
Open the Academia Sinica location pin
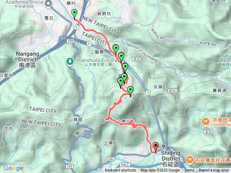click(x=48, y=4)
